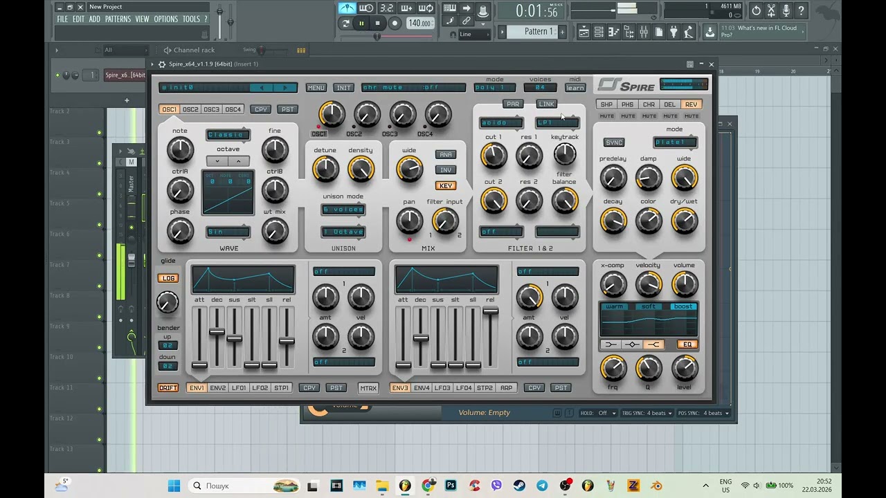This screenshot has height=498, width=886.
Task: Open the PATTERNS menu
Action: tap(118, 19)
